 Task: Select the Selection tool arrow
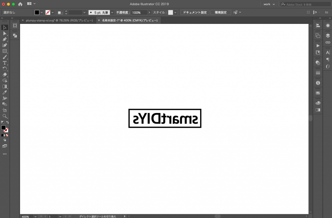coord(5,27)
